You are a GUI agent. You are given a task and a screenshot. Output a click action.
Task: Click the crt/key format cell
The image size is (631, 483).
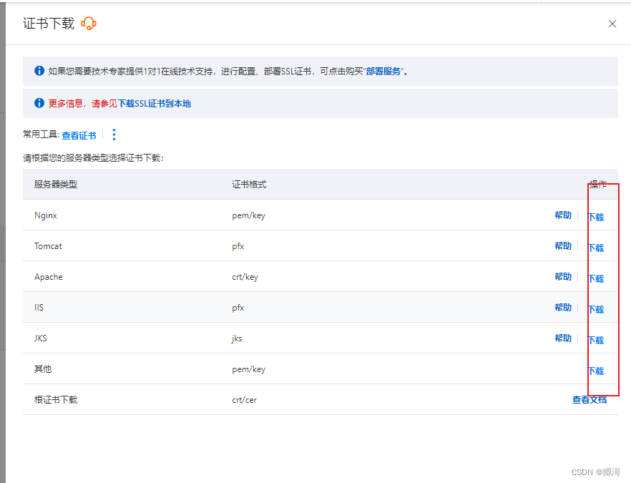tap(245, 277)
